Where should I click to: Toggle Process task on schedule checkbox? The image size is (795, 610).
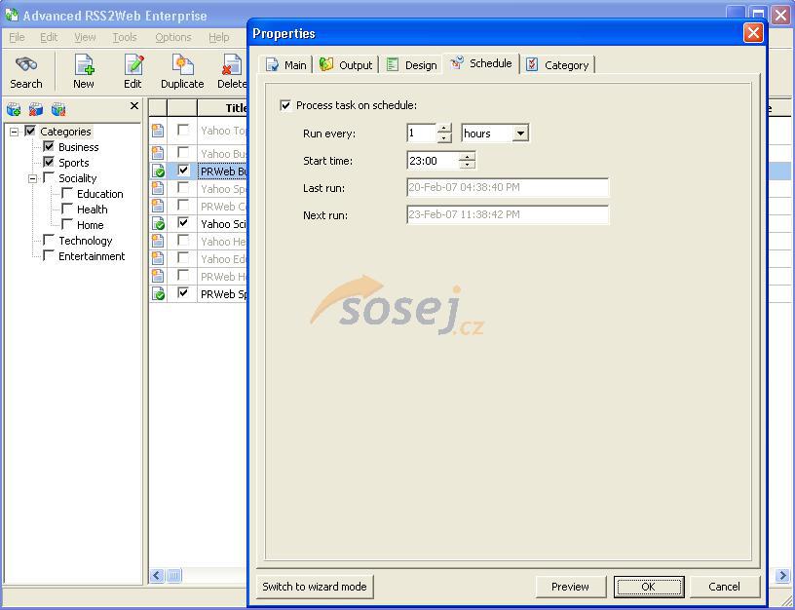[285, 105]
